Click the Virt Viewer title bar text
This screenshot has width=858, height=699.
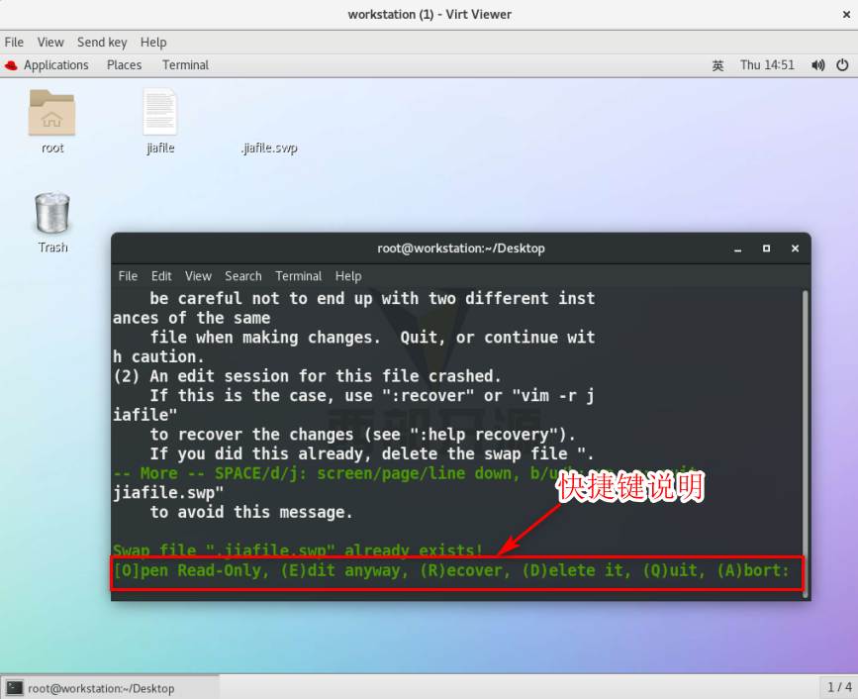[429, 15]
